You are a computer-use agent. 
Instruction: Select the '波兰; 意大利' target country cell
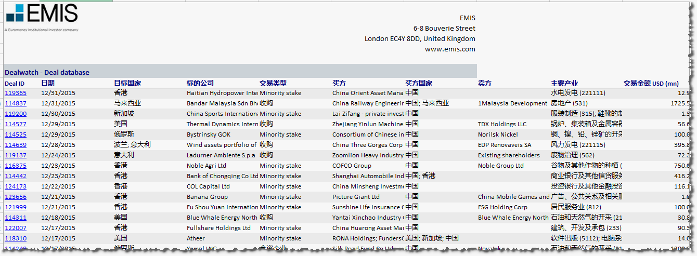[132, 145]
